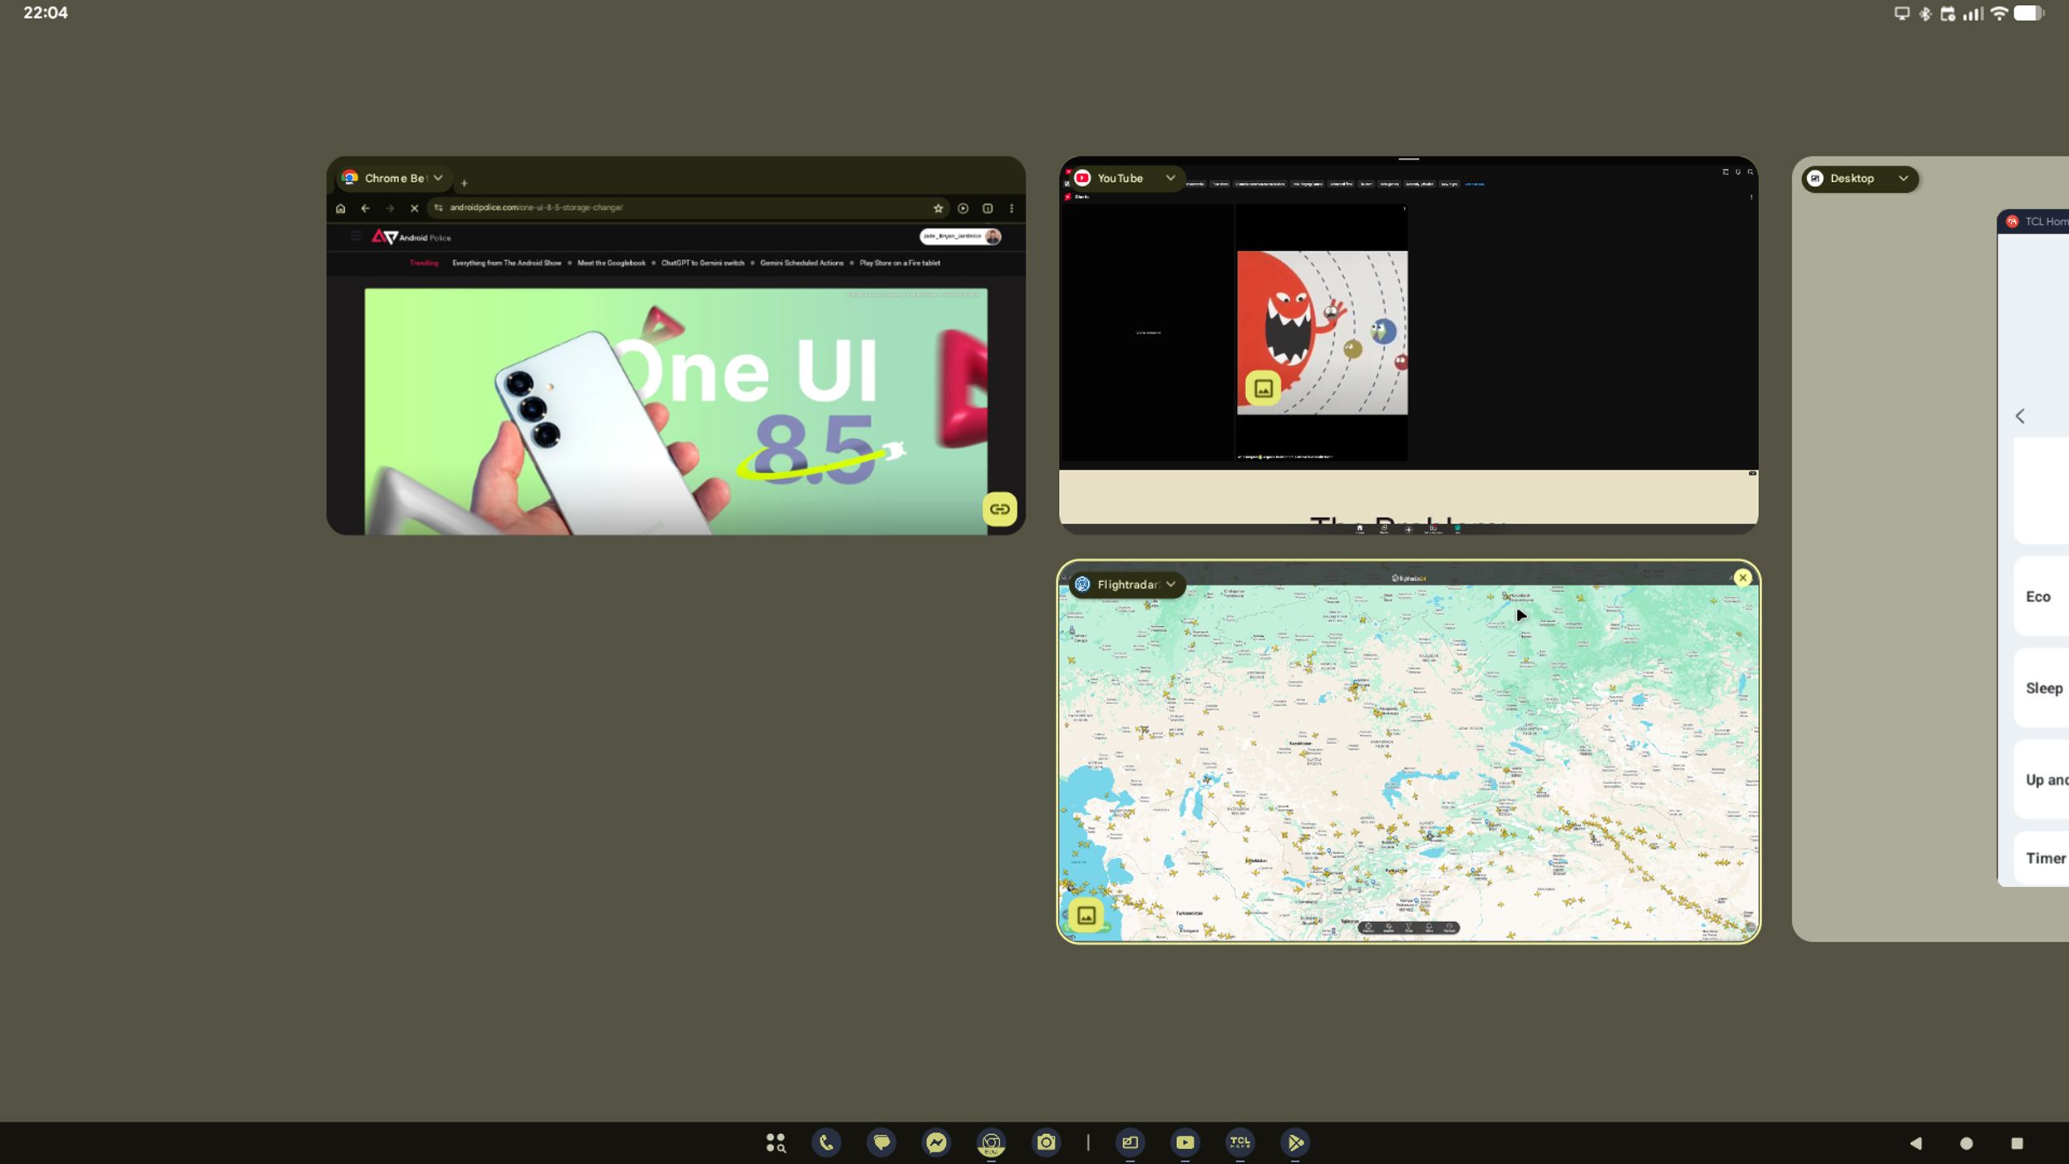Tap the Home navigation circle button
The image size is (2069, 1164).
[x=1966, y=1143]
